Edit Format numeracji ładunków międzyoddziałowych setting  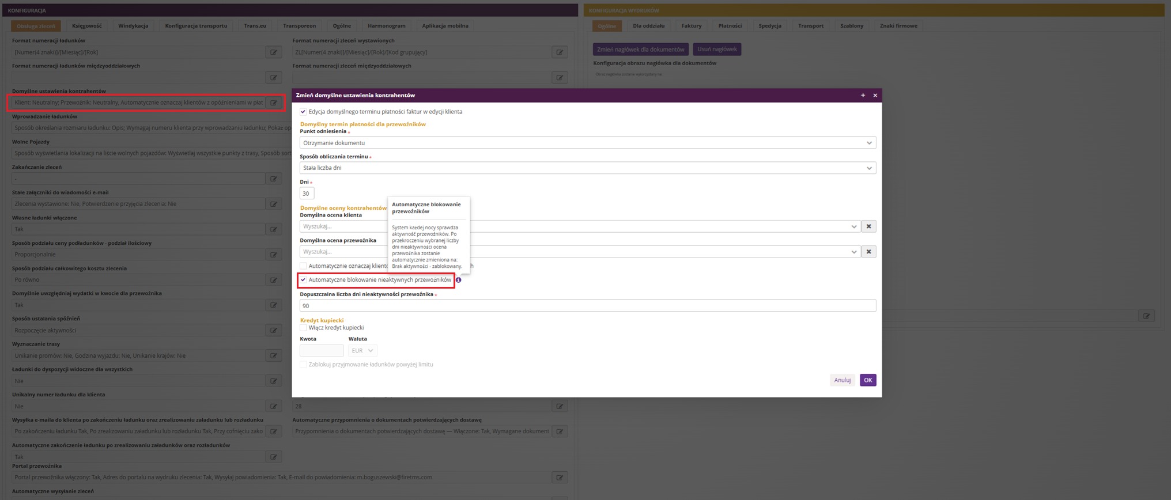274,78
